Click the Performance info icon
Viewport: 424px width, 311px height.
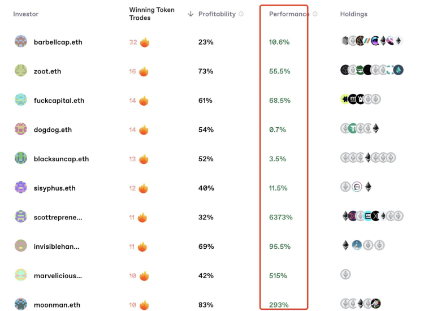[315, 14]
